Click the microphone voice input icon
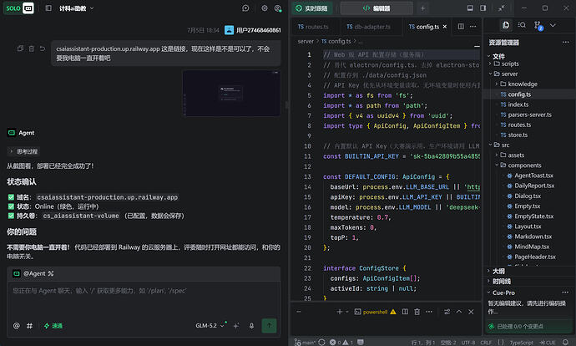Image resolution: width=576 pixels, height=346 pixels. pos(251,326)
